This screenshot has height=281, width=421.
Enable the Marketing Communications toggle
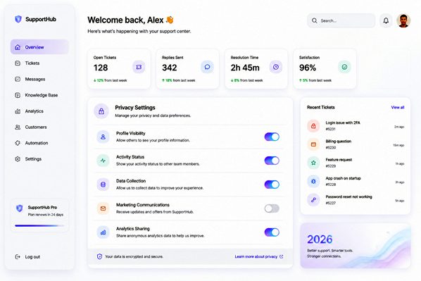[x=272, y=208]
